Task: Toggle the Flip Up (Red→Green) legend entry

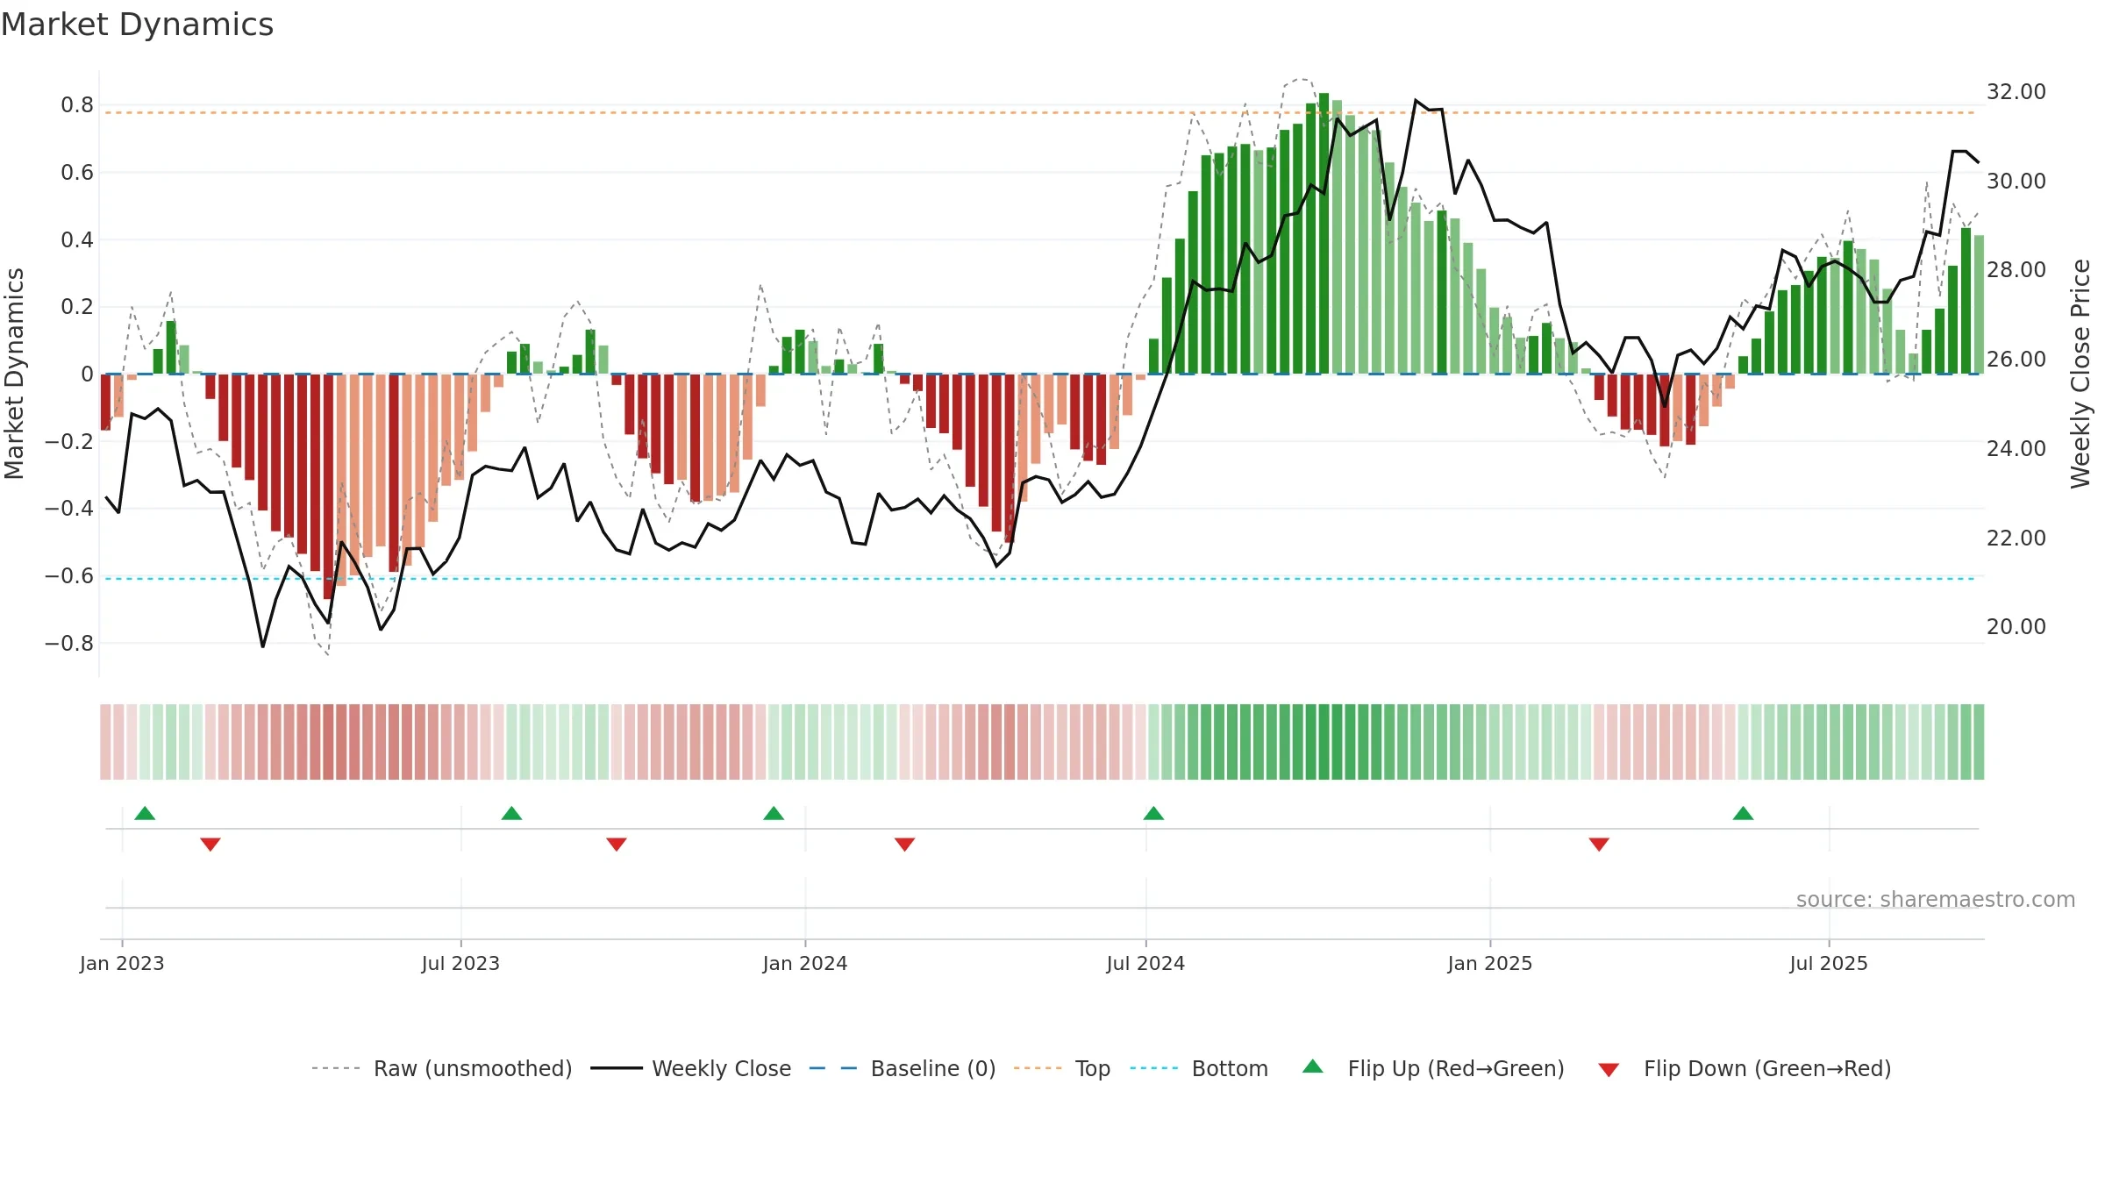Action: (x=1434, y=1068)
